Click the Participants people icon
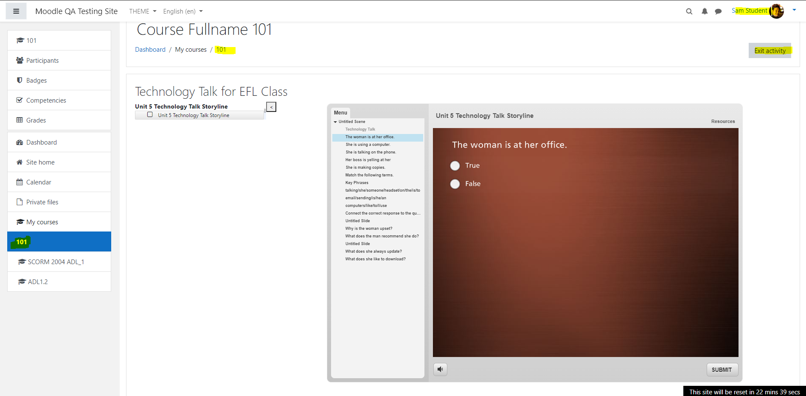 pyautogui.click(x=20, y=60)
